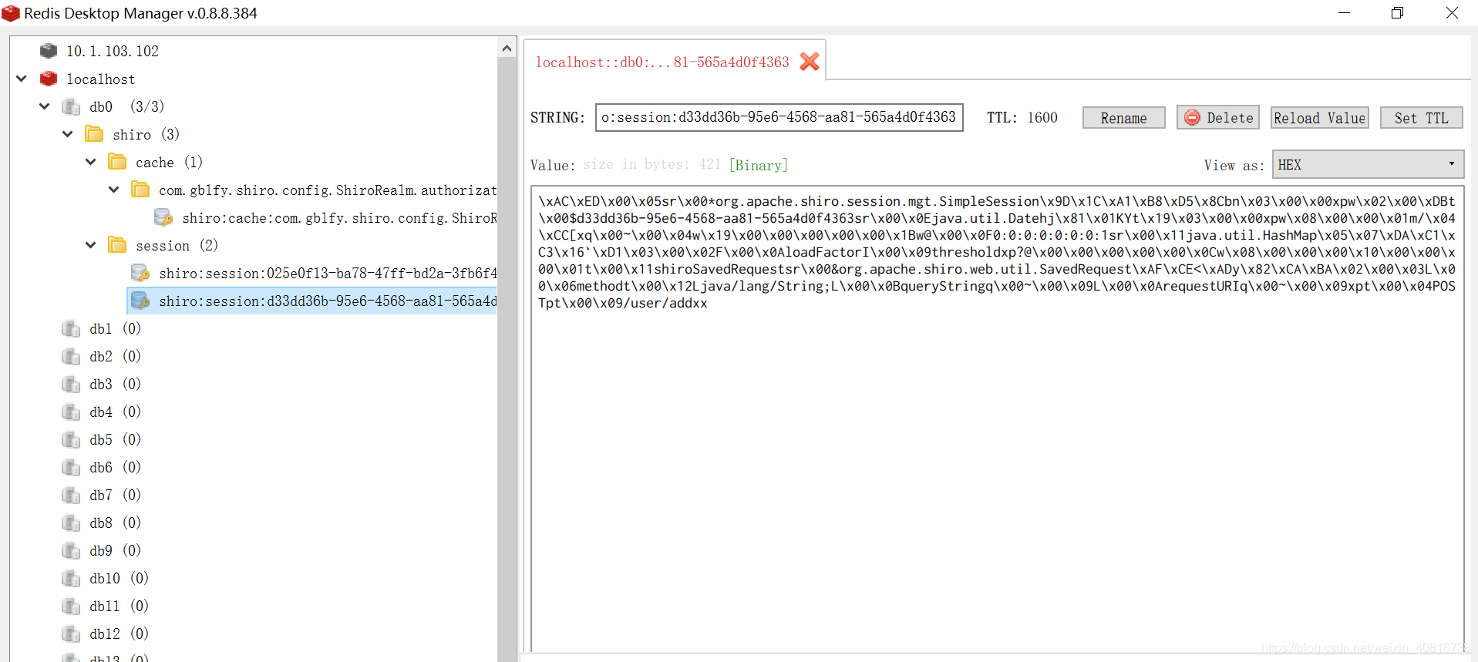Image resolution: width=1478 pixels, height=662 pixels.
Task: Click the Set TTL button
Action: pyautogui.click(x=1421, y=118)
